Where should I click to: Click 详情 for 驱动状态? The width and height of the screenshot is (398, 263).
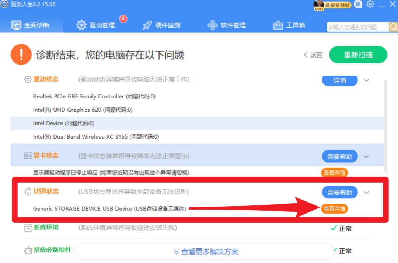(x=340, y=80)
